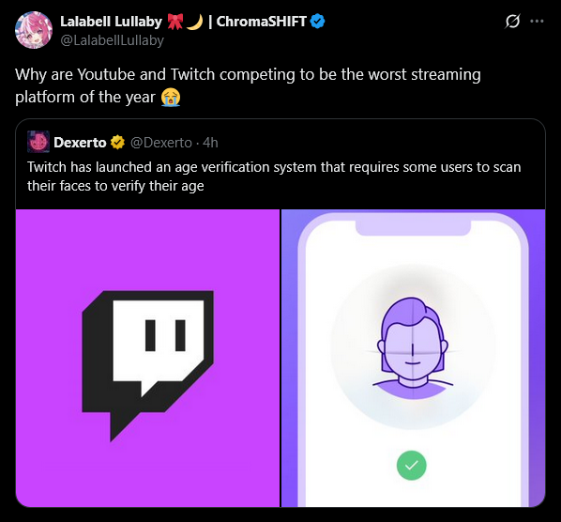The width and height of the screenshot is (561, 522).
Task: Click the crying emoji in the tweet
Action: tap(171, 98)
